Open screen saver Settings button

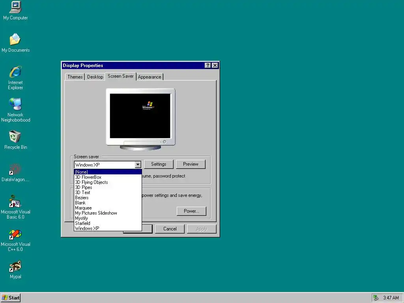[159, 164]
